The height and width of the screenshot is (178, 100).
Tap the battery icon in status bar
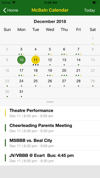click(95, 3)
